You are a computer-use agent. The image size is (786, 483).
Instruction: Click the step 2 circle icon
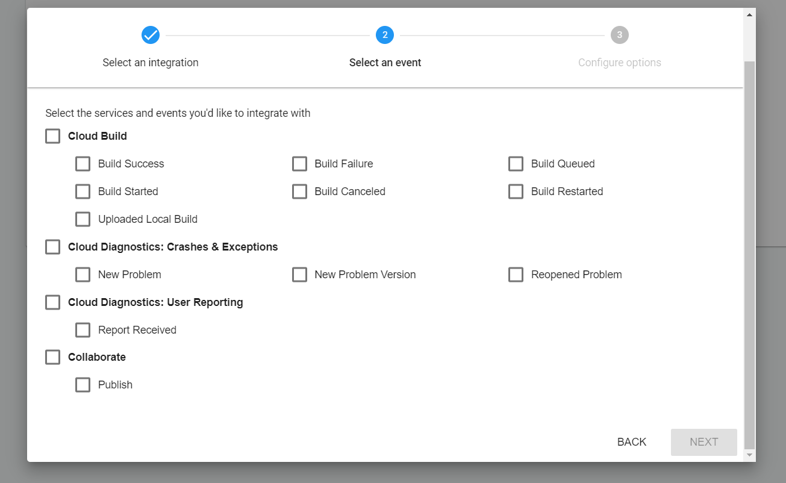pyautogui.click(x=385, y=35)
